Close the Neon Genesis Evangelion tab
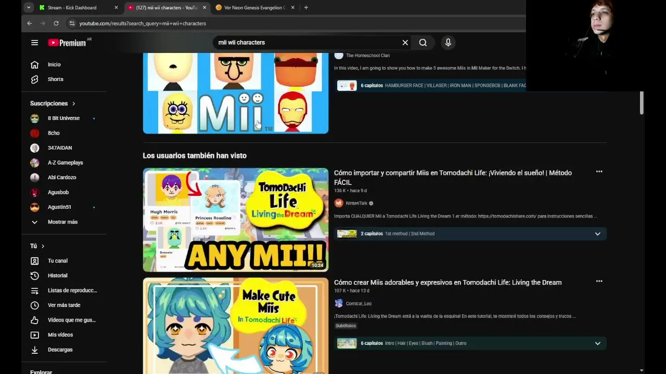Screen dimensions: 666x374 click(293, 8)
